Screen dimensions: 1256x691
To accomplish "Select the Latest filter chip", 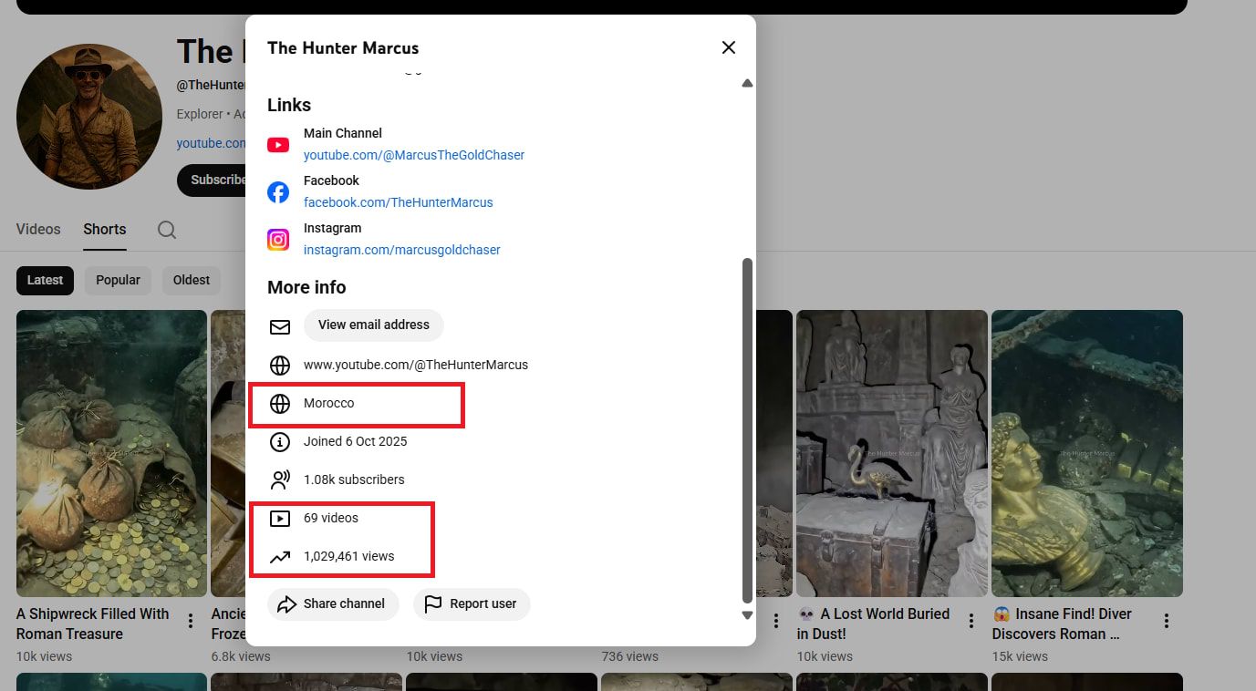I will click(44, 280).
